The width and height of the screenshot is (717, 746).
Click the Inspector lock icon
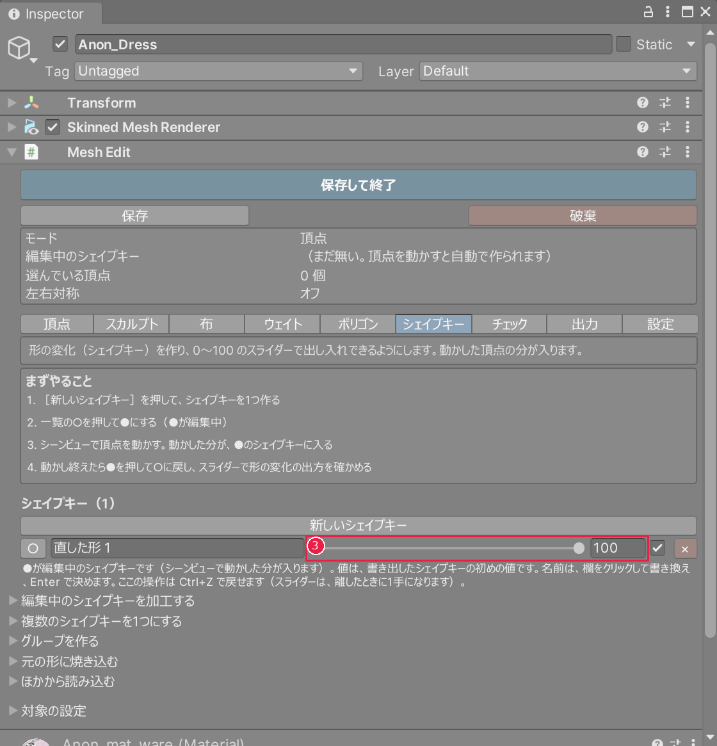648,12
